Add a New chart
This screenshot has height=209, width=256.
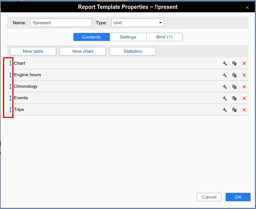[x=83, y=51]
